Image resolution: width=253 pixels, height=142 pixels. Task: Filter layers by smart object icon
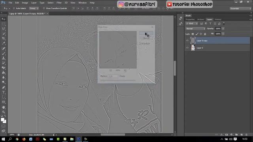tap(219, 24)
